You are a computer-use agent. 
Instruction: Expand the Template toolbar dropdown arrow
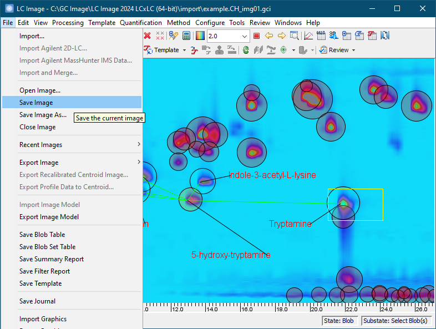click(x=184, y=50)
